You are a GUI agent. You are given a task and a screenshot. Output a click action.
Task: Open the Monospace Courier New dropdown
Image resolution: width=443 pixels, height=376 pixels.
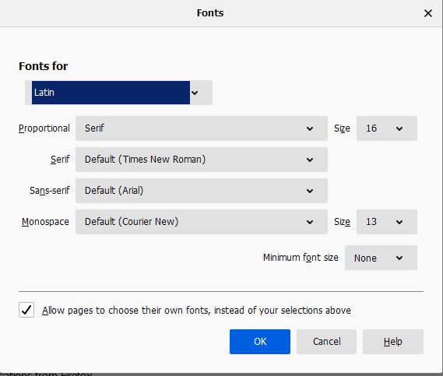coord(202,222)
